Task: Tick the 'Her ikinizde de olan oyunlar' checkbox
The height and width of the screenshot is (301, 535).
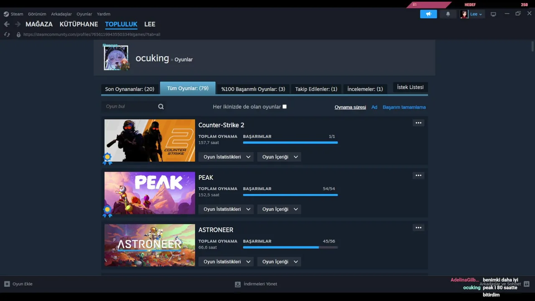Action: click(285, 107)
